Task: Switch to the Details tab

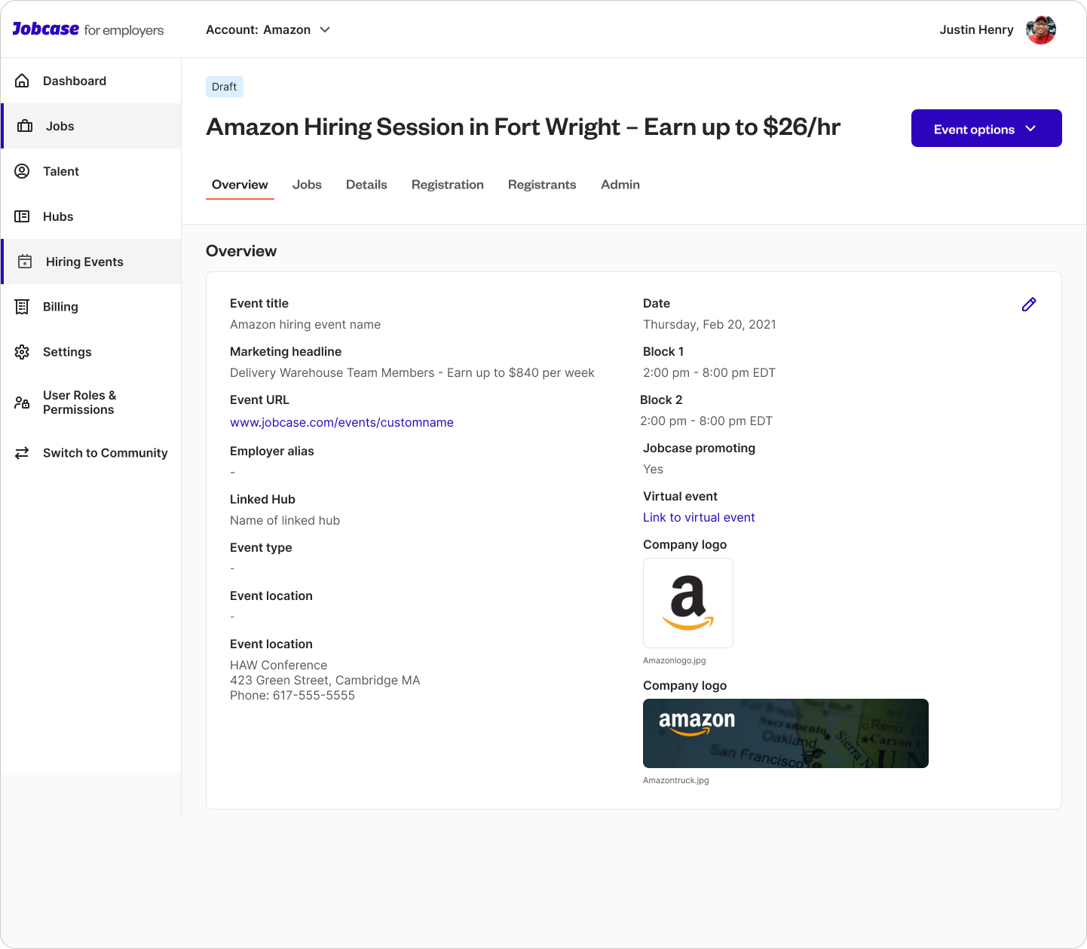Action: (366, 185)
